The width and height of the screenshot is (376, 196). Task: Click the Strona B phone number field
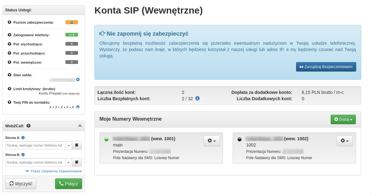[35, 162]
